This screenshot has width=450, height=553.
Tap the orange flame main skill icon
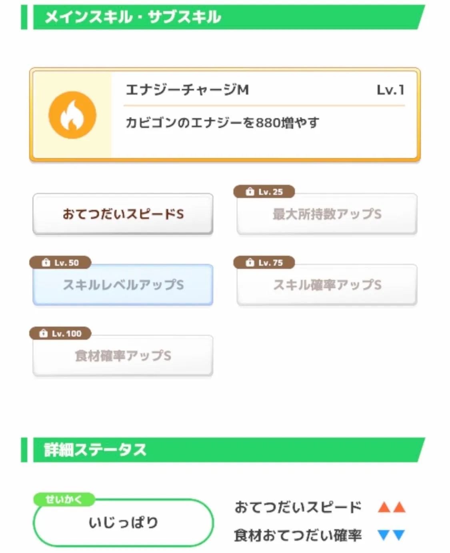coord(72,115)
